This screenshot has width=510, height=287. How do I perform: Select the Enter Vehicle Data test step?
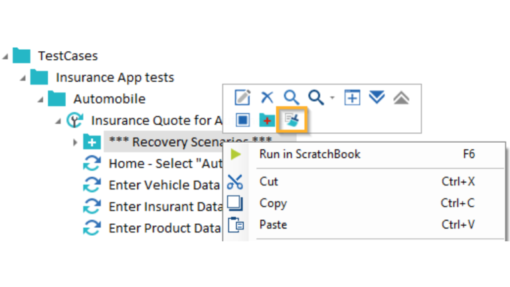[163, 185]
